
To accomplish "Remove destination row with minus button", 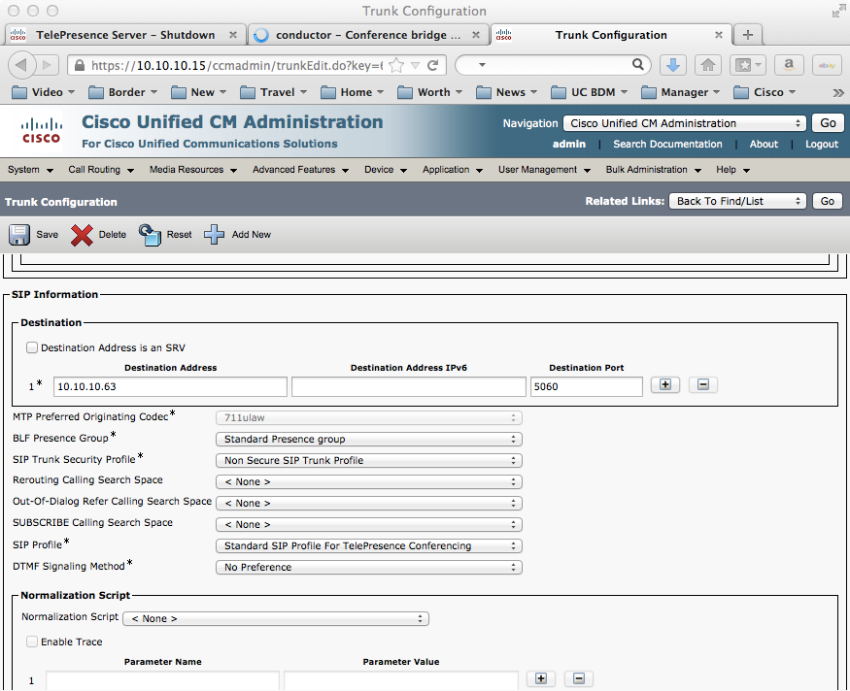I will (703, 385).
